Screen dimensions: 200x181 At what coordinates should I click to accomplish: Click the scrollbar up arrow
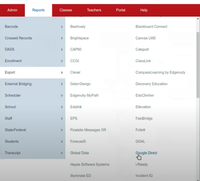[x=198, y=19]
